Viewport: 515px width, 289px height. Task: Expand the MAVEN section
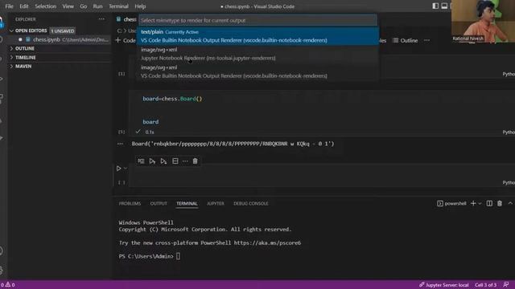[23, 66]
